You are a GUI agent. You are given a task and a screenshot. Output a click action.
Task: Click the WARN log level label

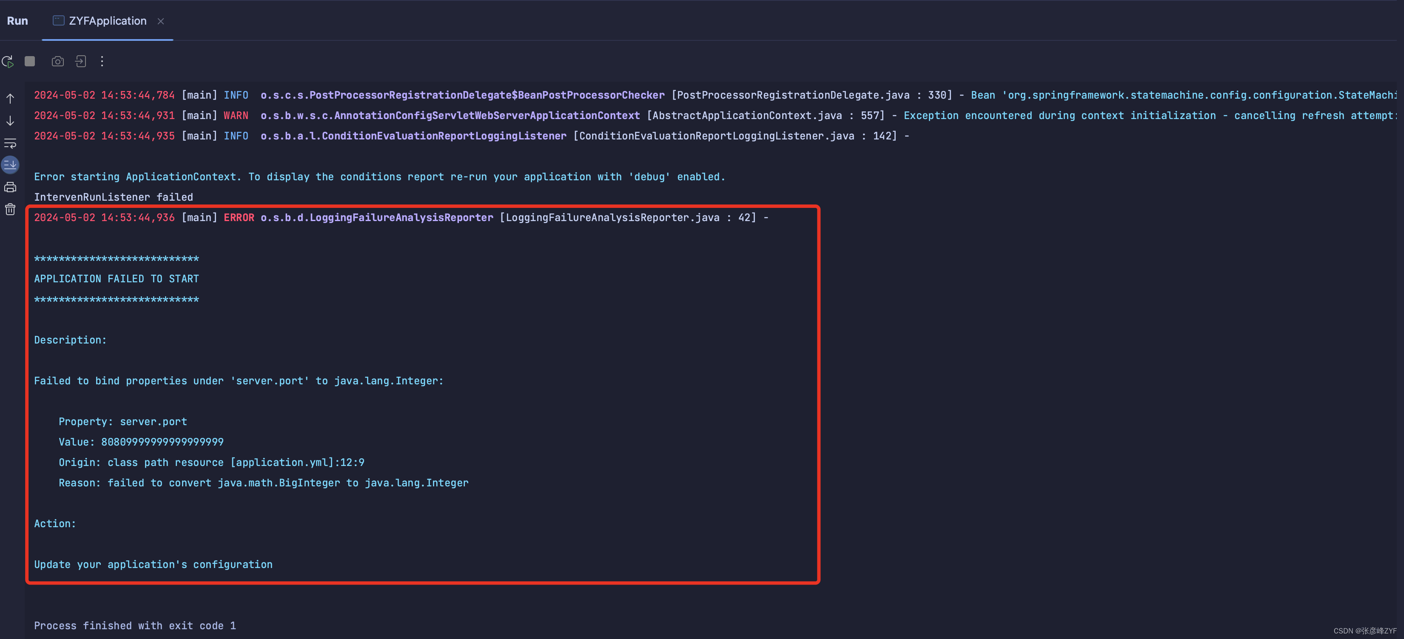click(x=236, y=116)
